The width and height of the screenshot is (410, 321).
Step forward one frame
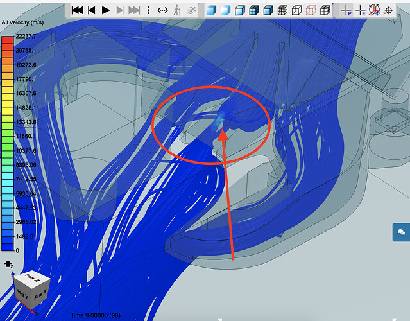point(120,10)
